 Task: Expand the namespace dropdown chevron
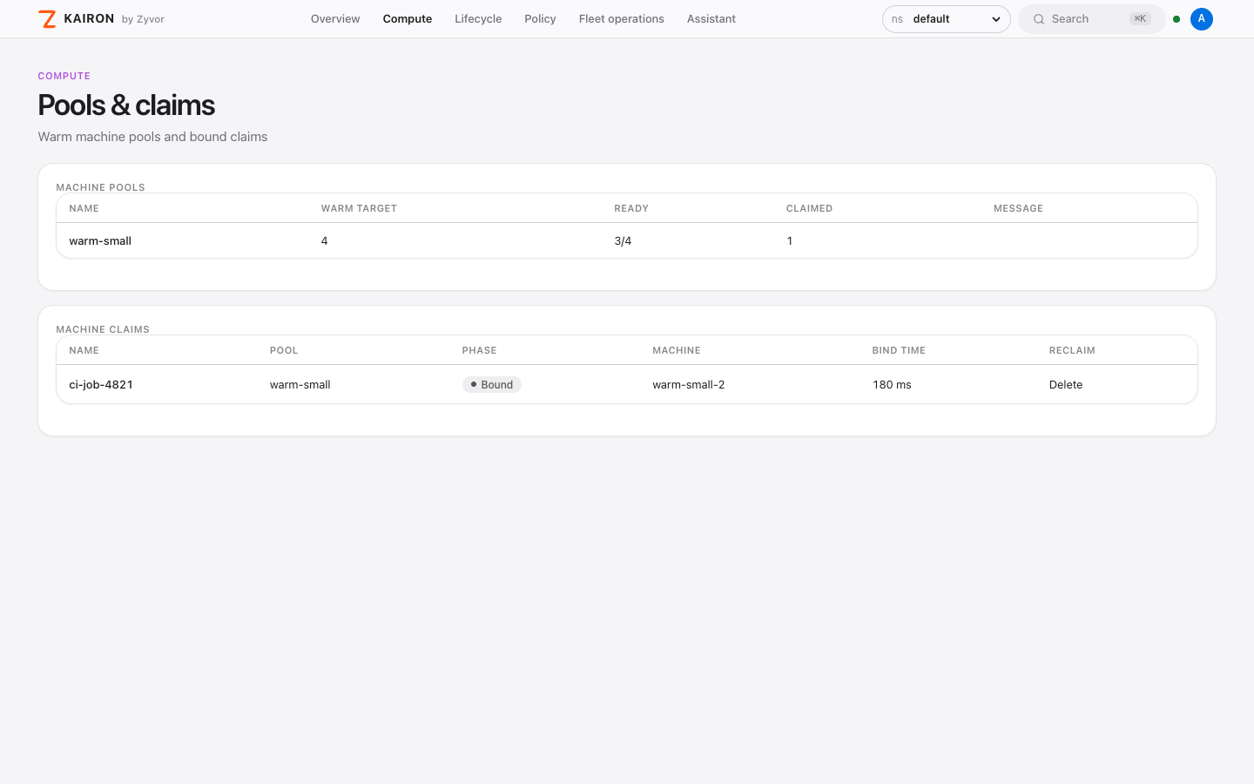point(996,19)
